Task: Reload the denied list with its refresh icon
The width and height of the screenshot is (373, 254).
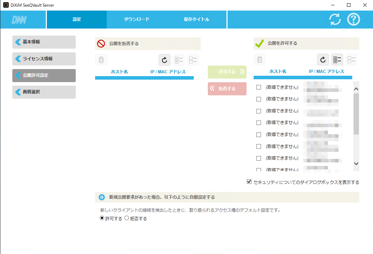Action: 164,60
